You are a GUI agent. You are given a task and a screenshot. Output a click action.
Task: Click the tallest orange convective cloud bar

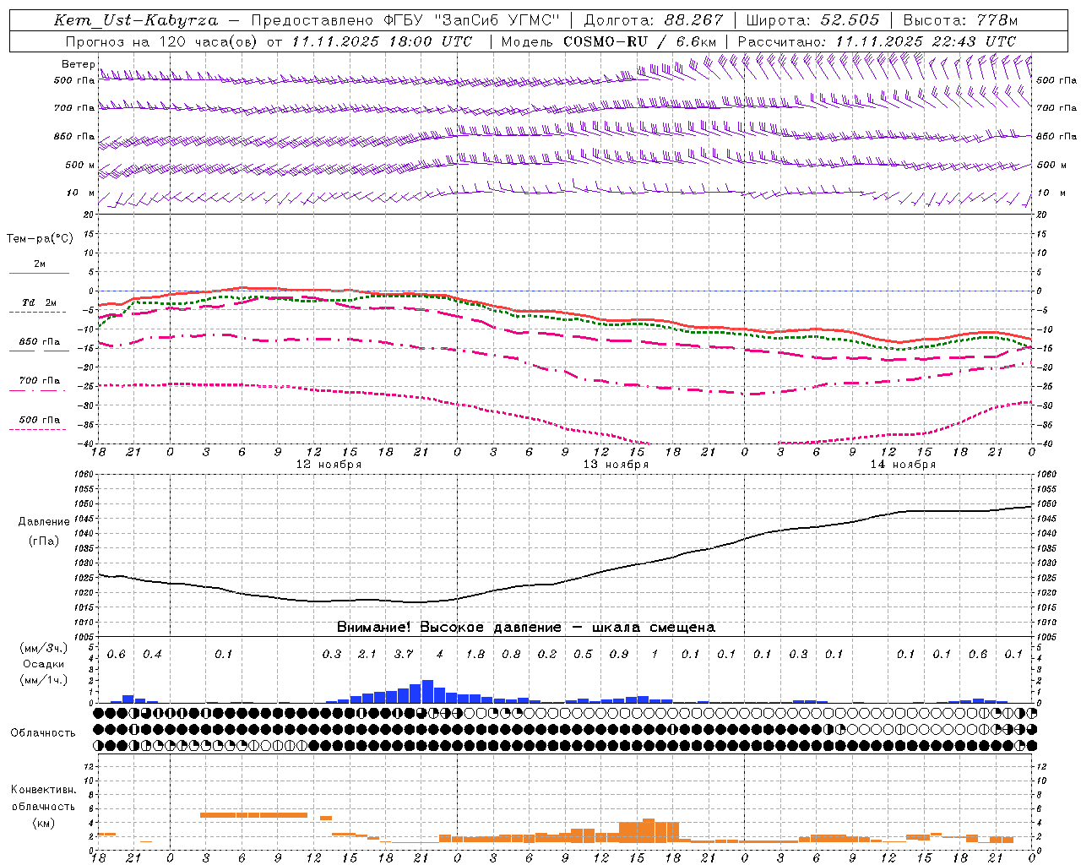649,830
